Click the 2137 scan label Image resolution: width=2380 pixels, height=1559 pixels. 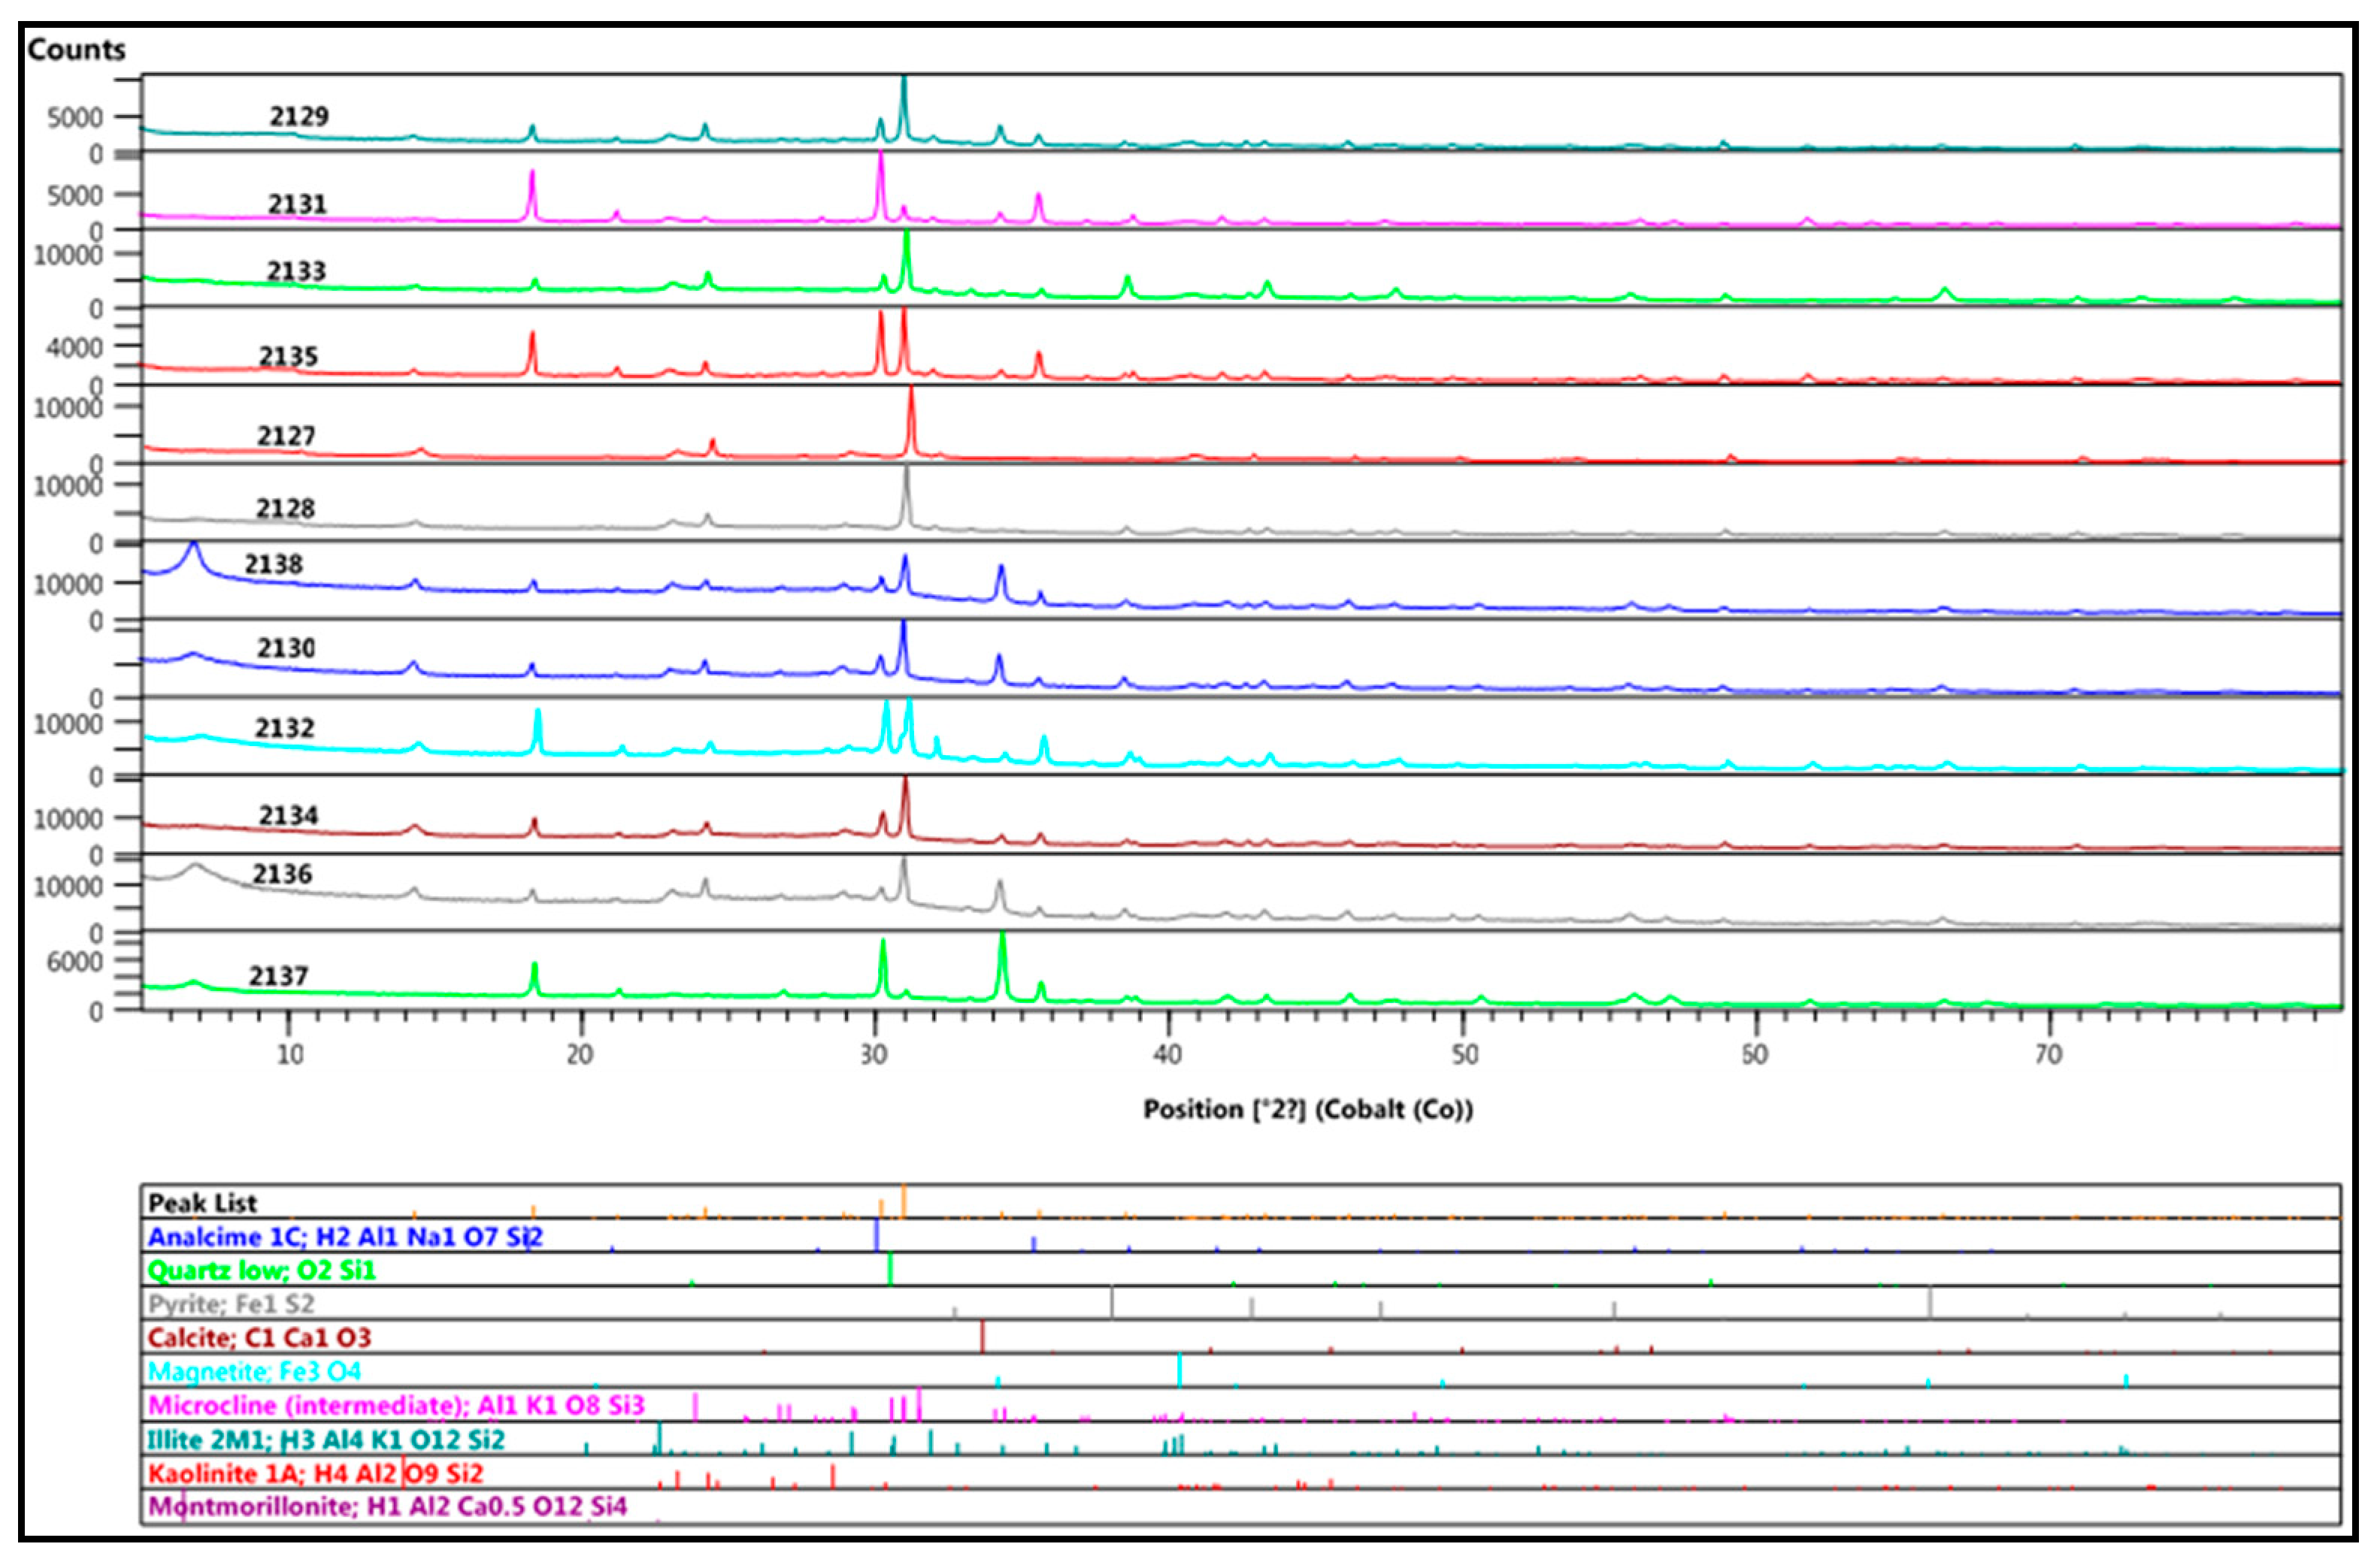(x=278, y=975)
